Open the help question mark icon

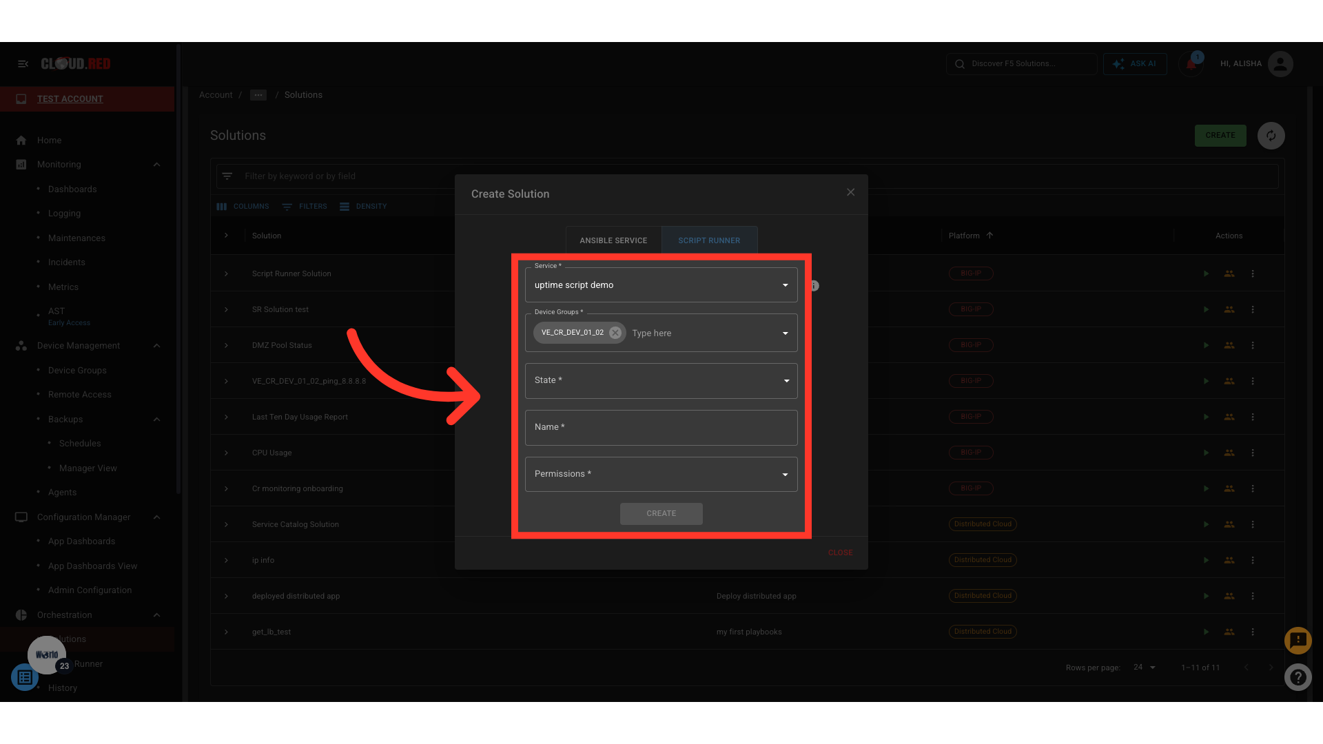(x=1298, y=677)
